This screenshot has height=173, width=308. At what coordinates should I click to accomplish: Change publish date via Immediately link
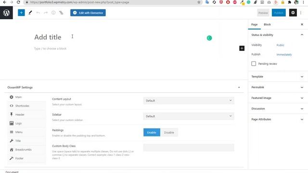pos(284,54)
